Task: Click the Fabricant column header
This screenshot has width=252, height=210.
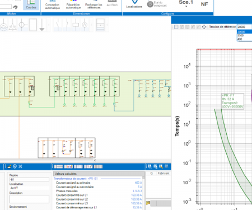Action: [x=164, y=173]
